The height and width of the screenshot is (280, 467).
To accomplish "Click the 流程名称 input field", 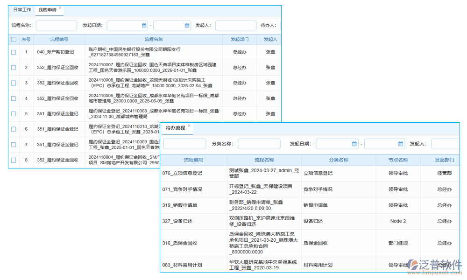I will point(56,25).
